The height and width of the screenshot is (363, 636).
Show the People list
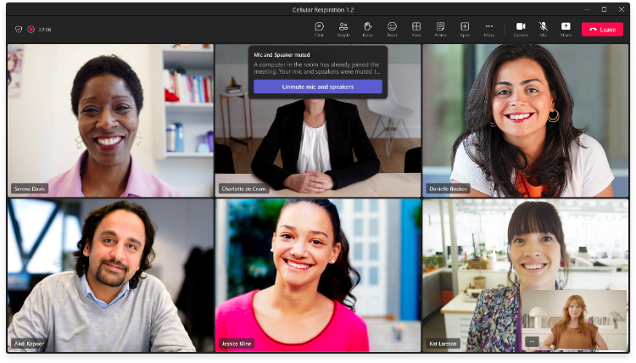coord(343,29)
